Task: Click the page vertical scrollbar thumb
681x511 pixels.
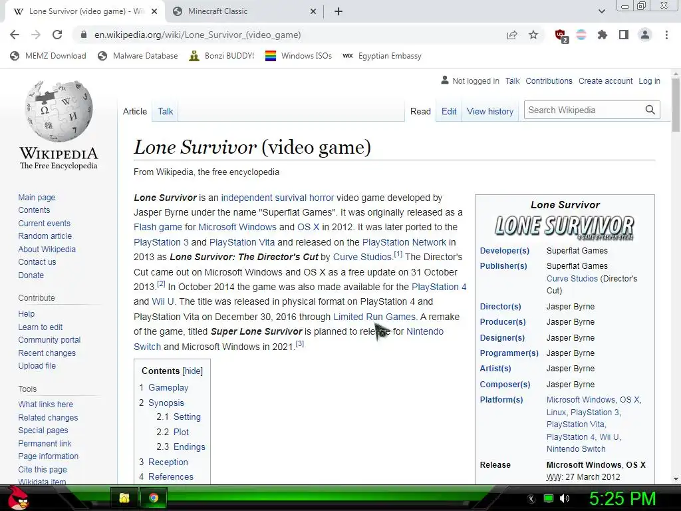Action: [676, 104]
